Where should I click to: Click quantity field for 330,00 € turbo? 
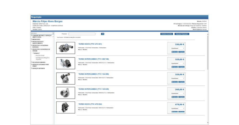(x=182, y=48)
